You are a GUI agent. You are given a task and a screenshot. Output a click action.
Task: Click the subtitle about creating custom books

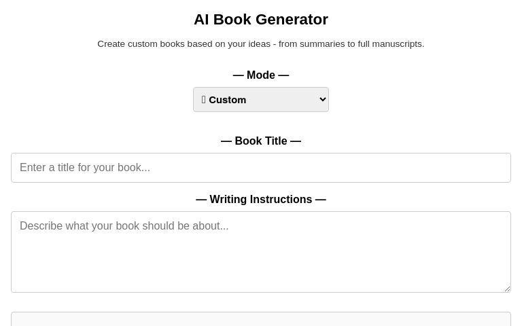[261, 44]
